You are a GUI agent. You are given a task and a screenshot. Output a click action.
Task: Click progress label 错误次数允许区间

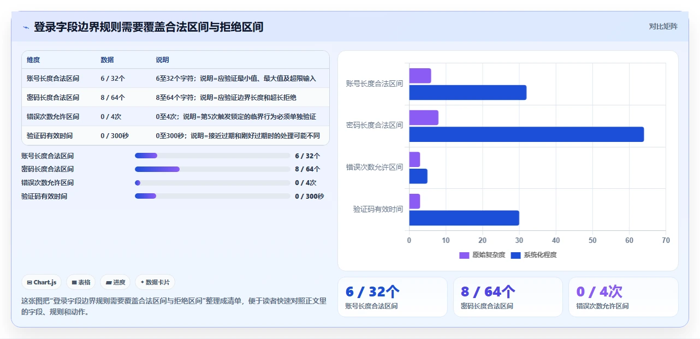tap(48, 183)
